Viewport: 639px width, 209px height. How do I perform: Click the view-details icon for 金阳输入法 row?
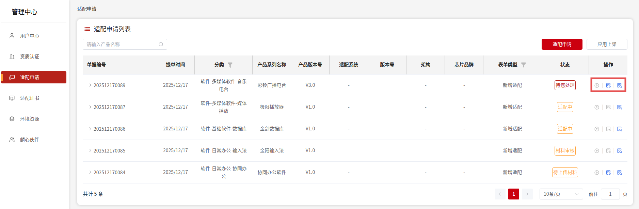tap(619, 151)
